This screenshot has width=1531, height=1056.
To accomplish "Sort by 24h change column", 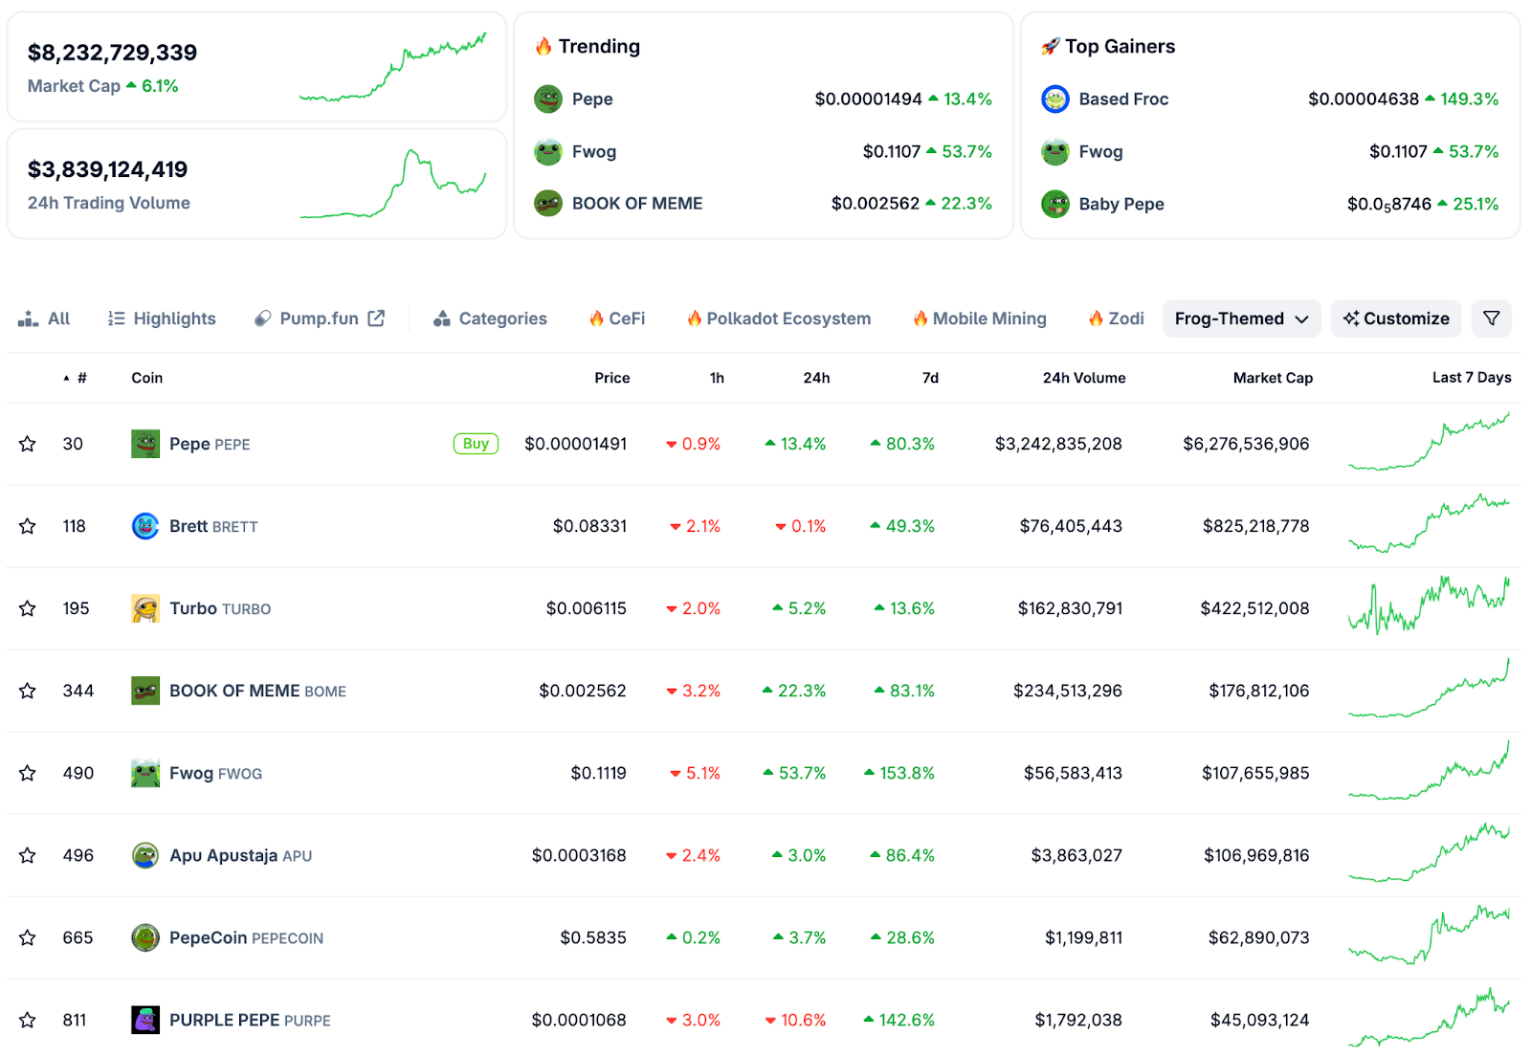I will pyautogui.click(x=816, y=378).
